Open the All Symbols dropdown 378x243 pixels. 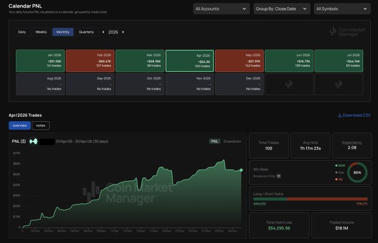(342, 9)
